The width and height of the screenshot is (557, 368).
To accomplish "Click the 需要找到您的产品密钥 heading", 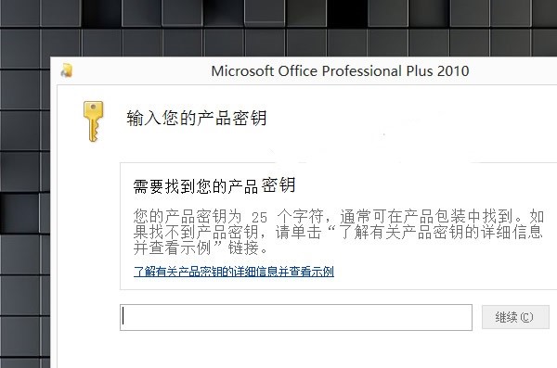I will coord(214,185).
